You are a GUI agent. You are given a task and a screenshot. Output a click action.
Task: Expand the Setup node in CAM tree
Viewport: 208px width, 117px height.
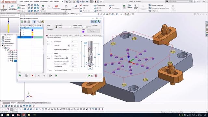[3, 48]
